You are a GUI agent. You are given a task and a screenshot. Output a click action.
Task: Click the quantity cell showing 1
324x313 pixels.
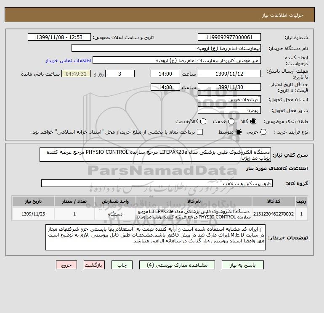(x=74, y=214)
